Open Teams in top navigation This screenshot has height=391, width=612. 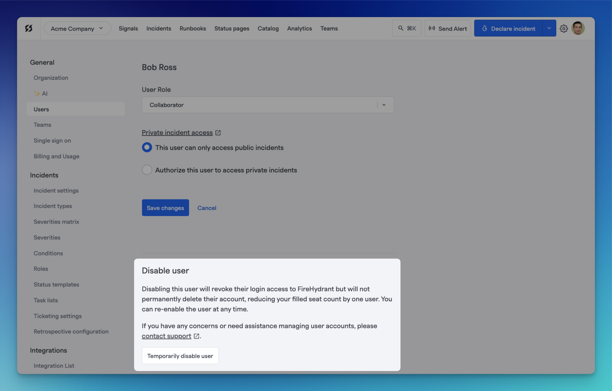329,29
